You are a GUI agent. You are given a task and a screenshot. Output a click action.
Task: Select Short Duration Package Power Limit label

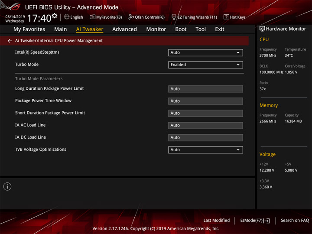click(50, 113)
